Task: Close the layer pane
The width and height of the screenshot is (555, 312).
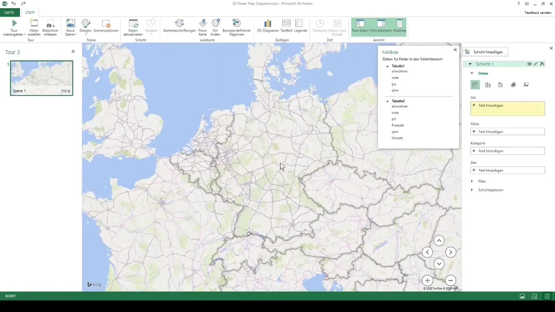Action: click(x=551, y=49)
